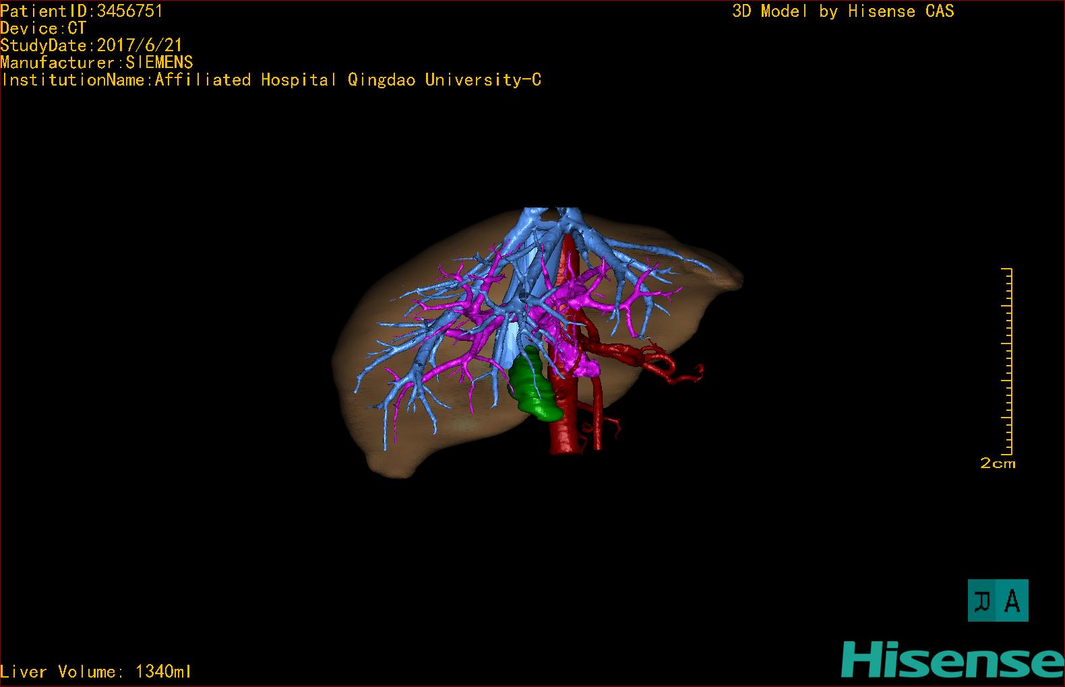Click the yellow scale ruler bar
This screenshot has height=687, width=1065.
1008,361
